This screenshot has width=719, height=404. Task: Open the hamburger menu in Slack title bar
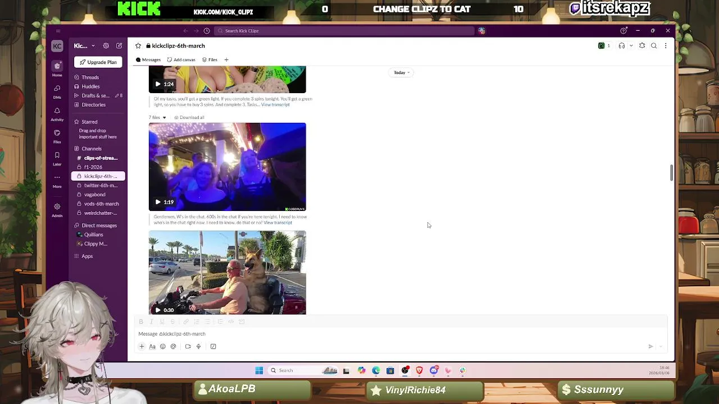57,31
